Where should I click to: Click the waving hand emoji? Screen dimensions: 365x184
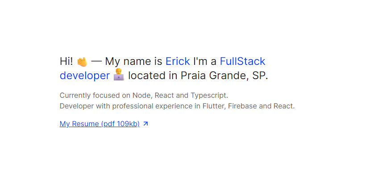82,61
